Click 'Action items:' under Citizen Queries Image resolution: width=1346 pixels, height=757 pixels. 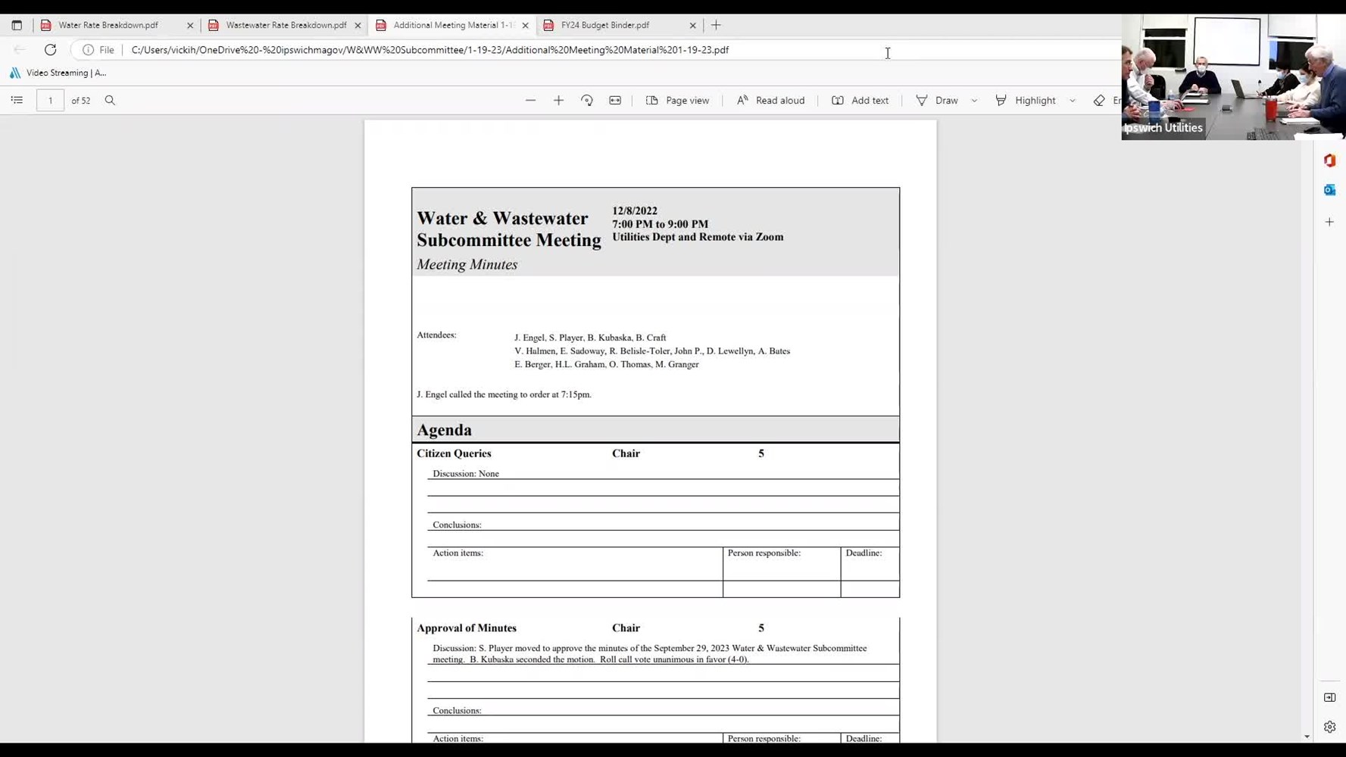[458, 553]
